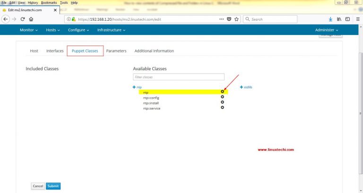Collapse the ntp module group
363x193 pixels.
click(x=137, y=87)
